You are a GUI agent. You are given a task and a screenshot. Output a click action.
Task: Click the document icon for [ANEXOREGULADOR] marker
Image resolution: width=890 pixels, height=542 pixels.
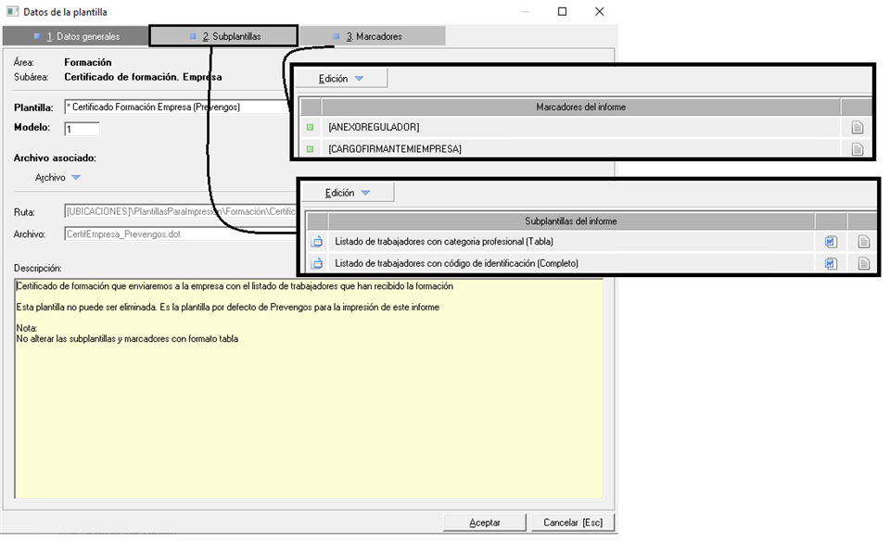coord(858,128)
